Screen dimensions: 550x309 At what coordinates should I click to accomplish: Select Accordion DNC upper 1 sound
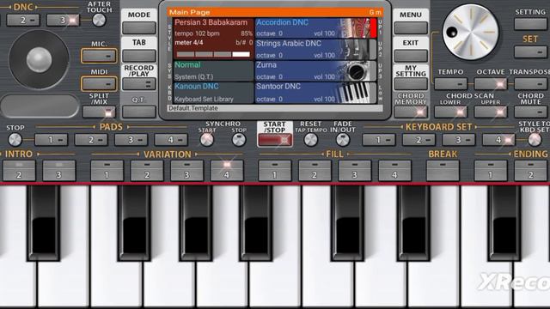pyautogui.click(x=315, y=27)
